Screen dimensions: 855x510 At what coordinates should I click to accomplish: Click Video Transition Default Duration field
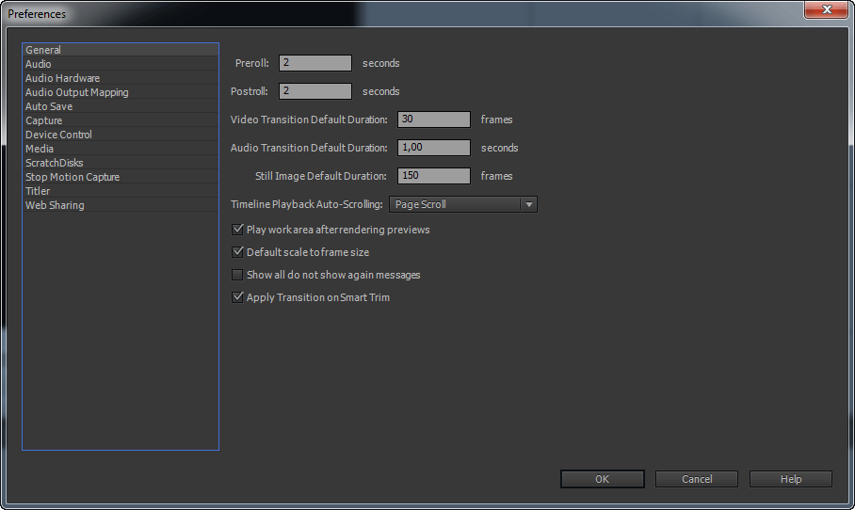(x=433, y=120)
